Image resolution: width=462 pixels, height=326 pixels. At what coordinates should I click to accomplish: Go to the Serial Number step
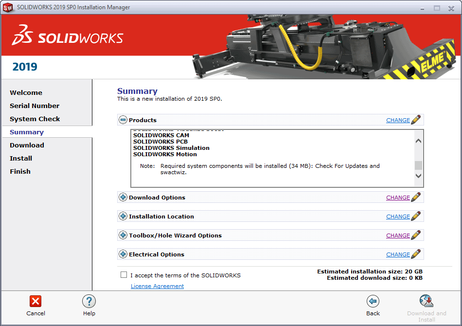click(x=35, y=106)
